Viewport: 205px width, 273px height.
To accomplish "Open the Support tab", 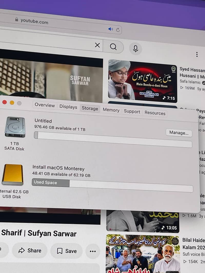I will pyautogui.click(x=132, y=111).
